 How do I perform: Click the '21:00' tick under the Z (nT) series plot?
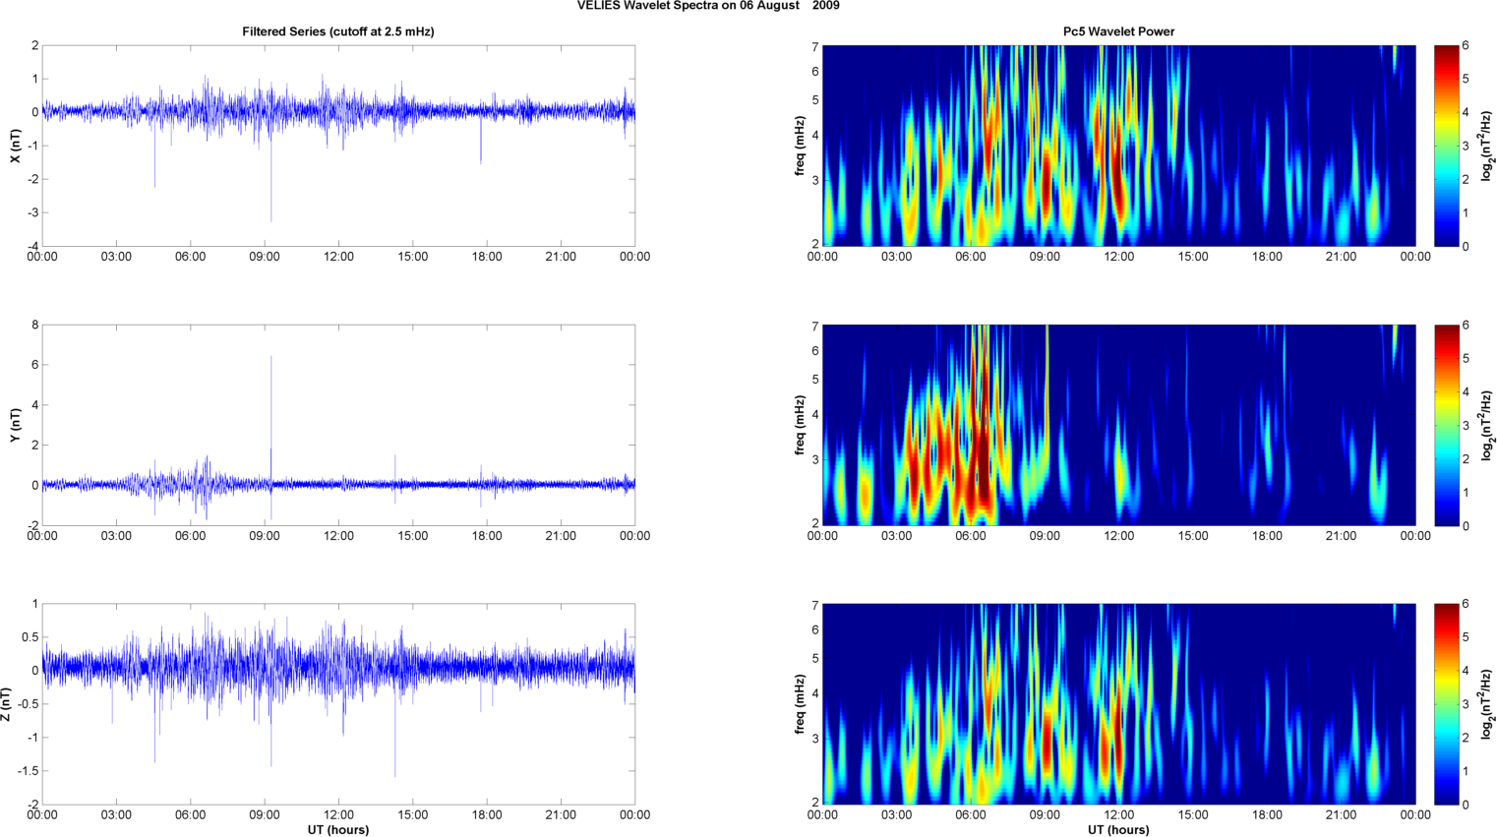(561, 814)
